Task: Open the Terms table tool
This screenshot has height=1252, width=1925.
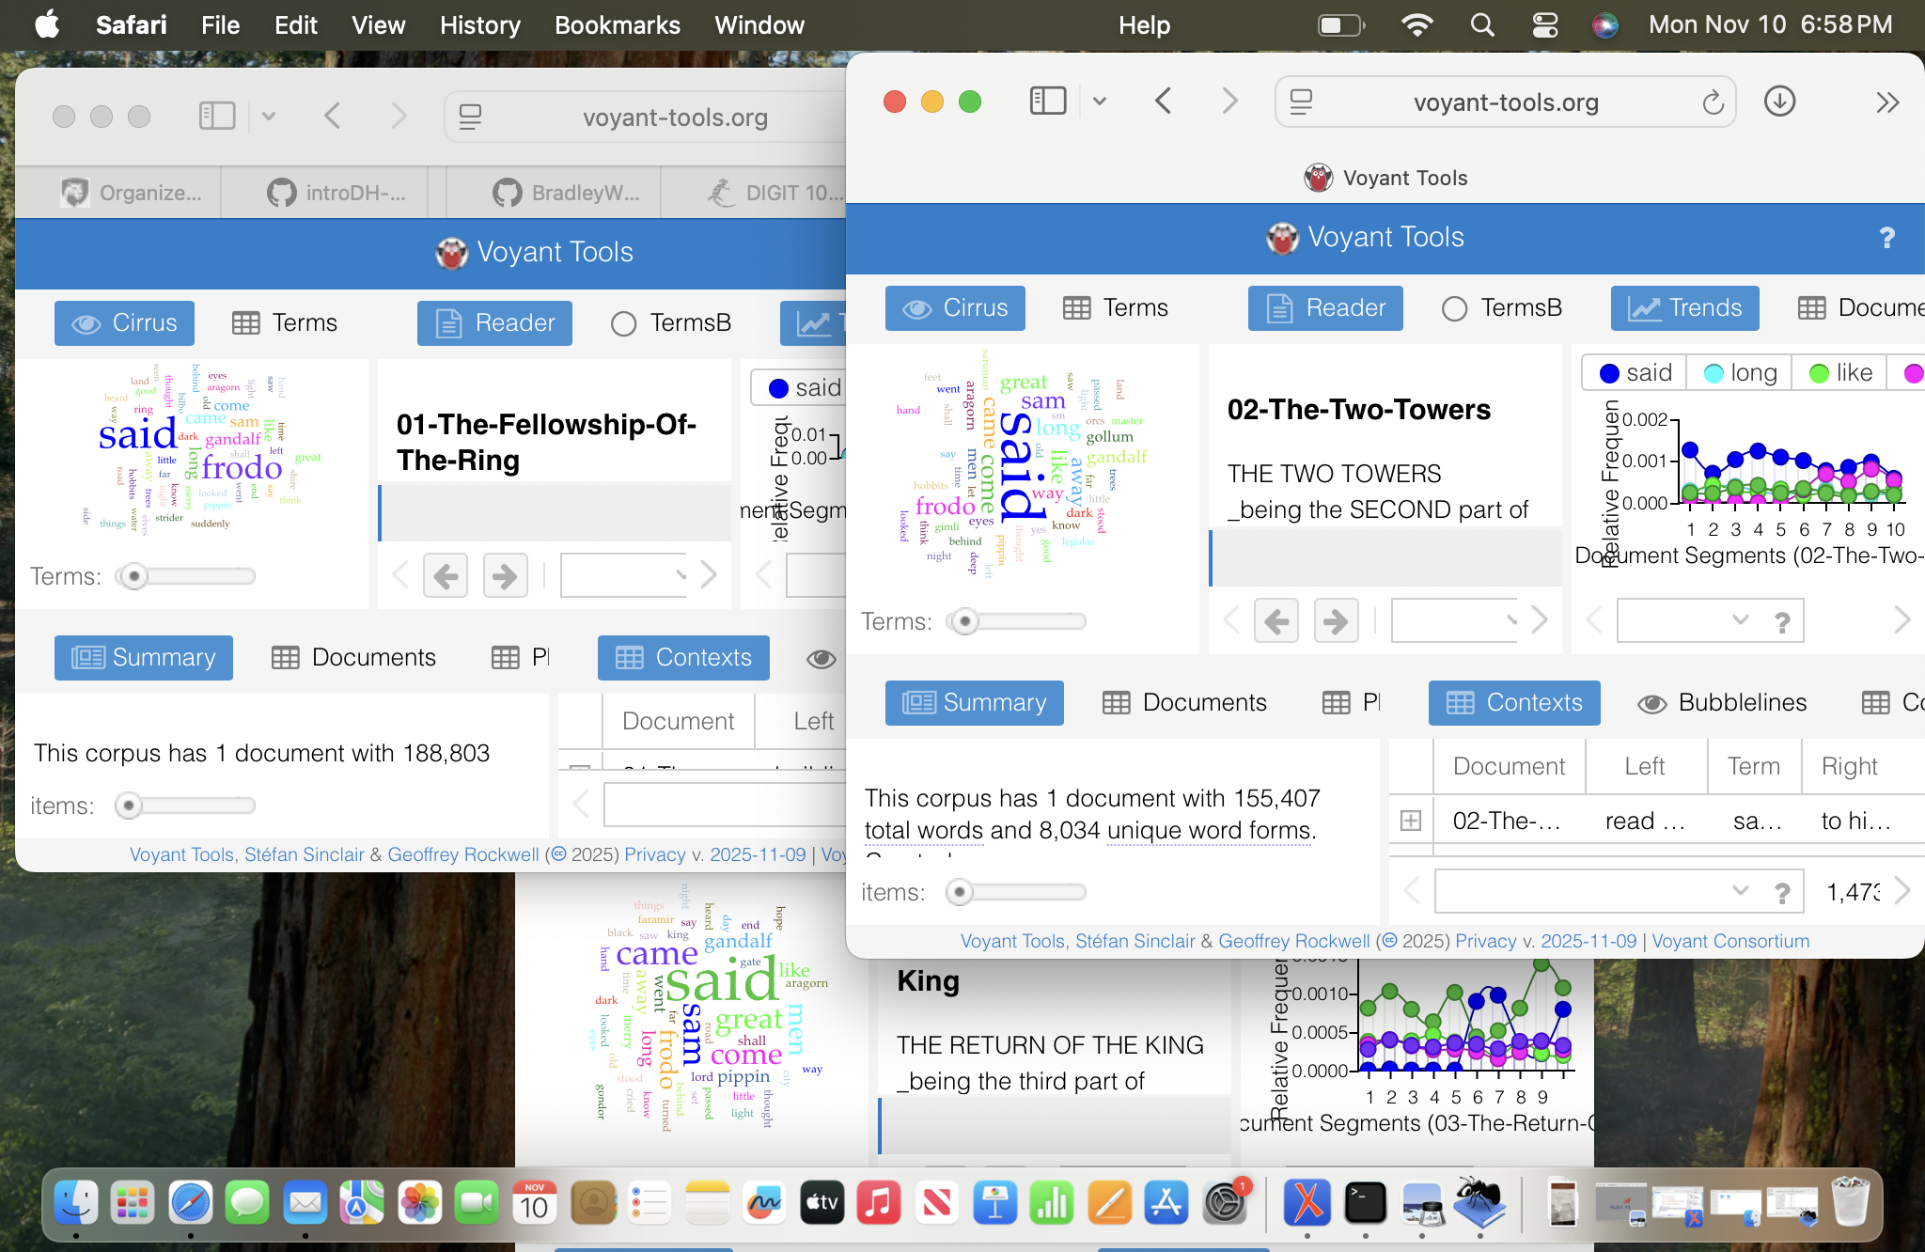Action: (1117, 307)
